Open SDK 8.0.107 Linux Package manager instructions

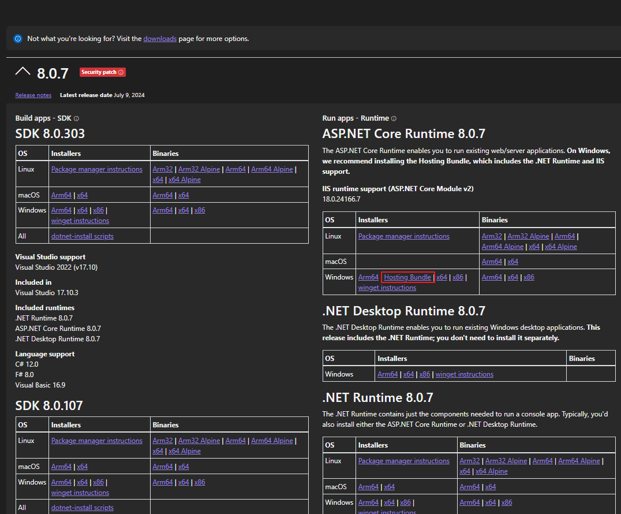click(96, 441)
